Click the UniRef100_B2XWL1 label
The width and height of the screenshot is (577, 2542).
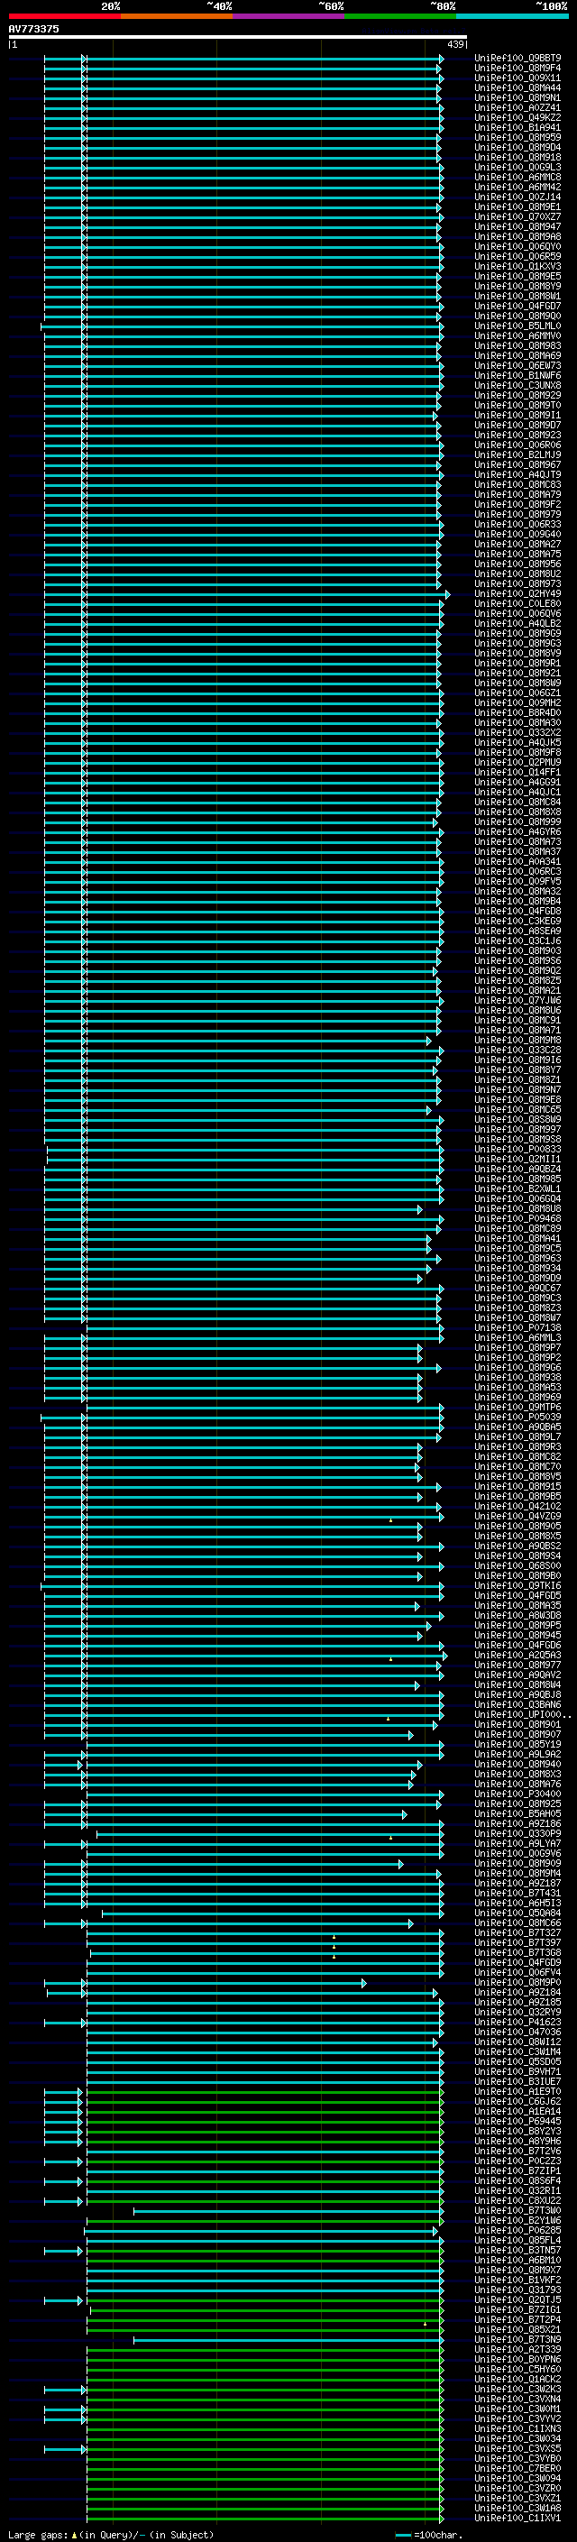coord(517,1189)
